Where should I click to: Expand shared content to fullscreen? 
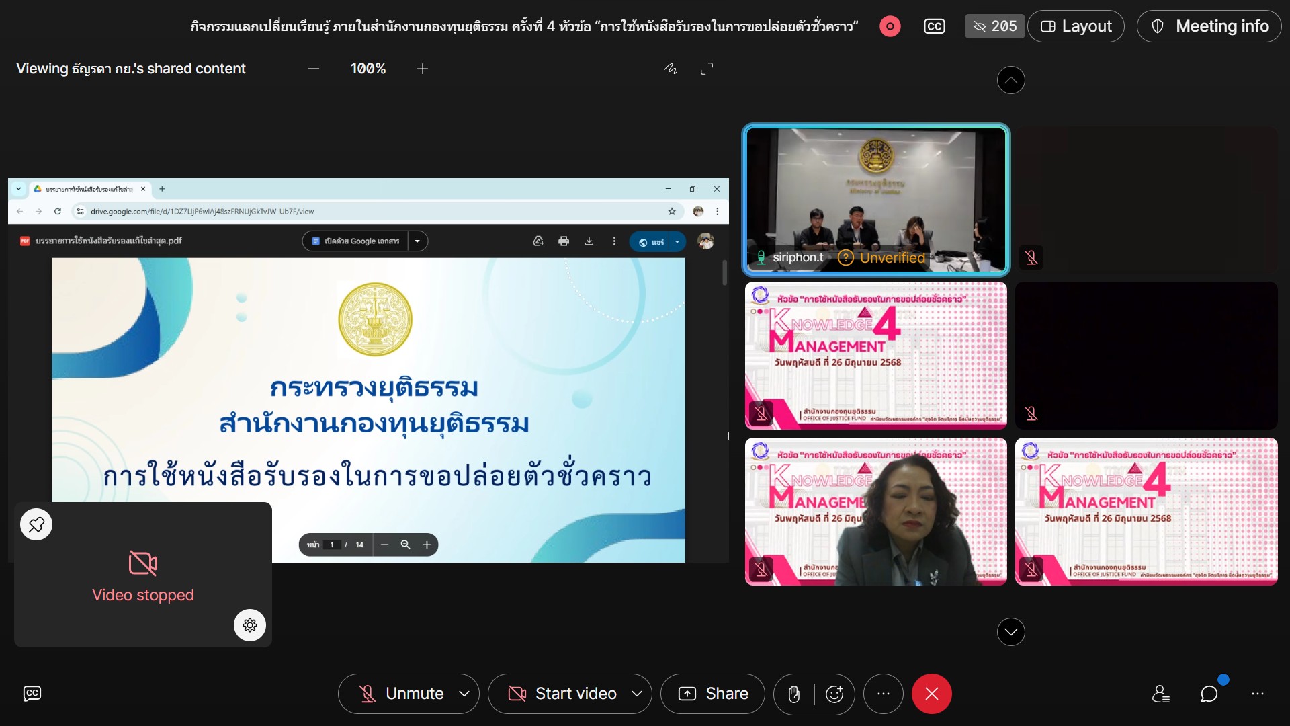707,69
